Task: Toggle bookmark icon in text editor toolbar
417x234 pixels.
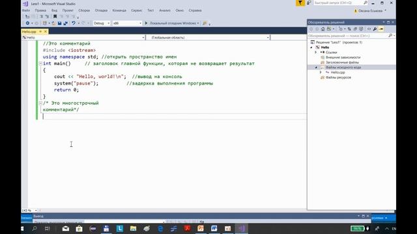Action: [x=55, y=16]
